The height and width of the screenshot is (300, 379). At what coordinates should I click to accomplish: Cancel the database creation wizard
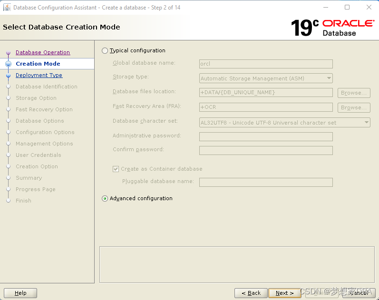click(359, 293)
